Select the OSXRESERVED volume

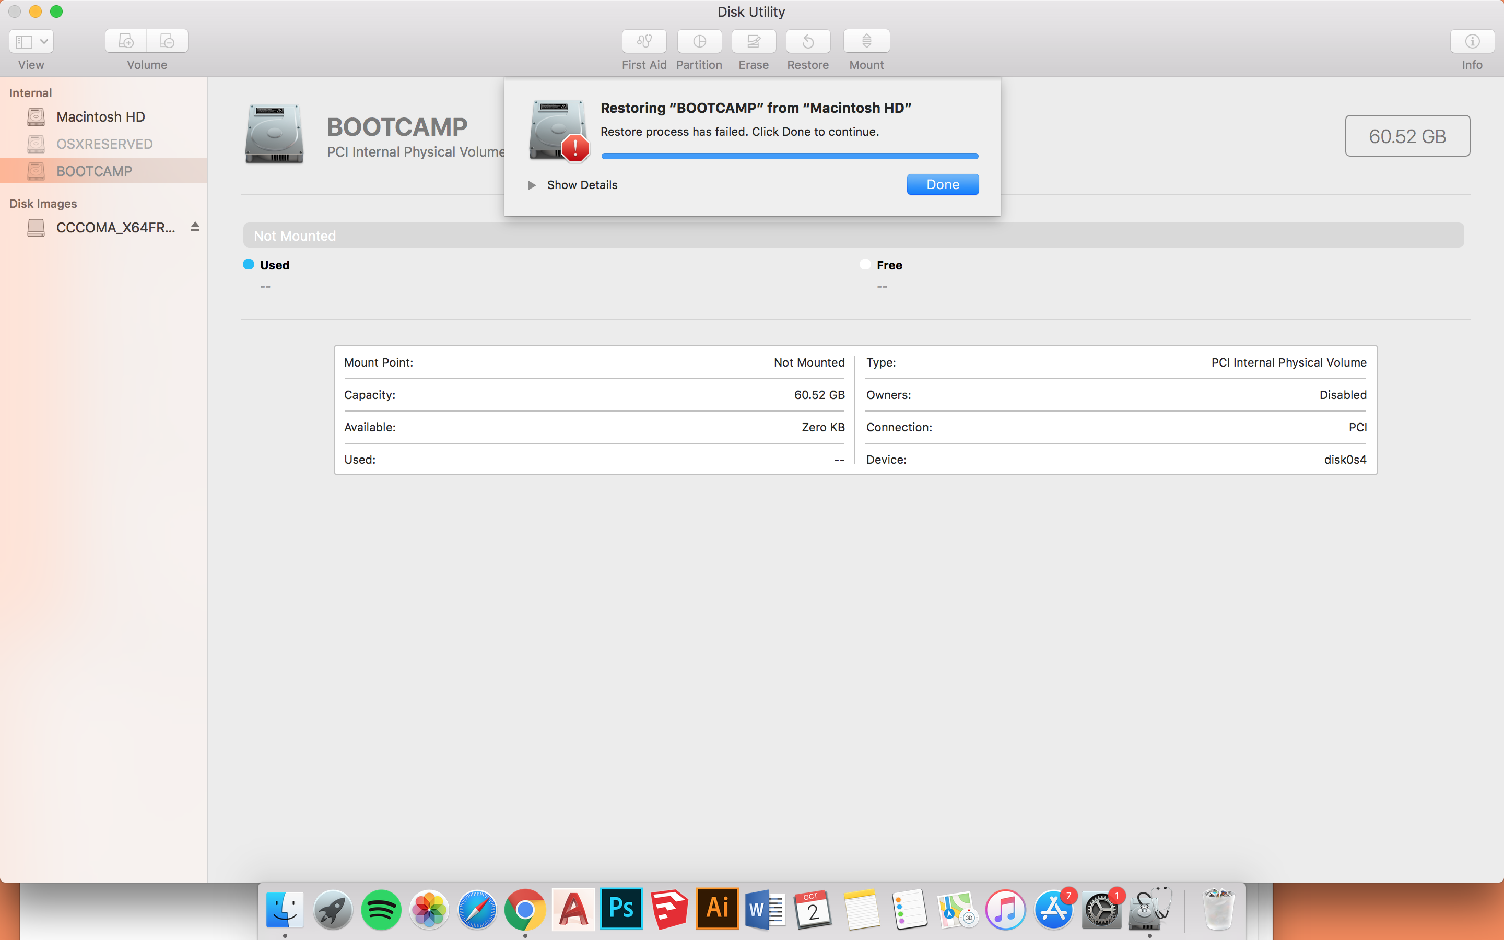point(104,144)
